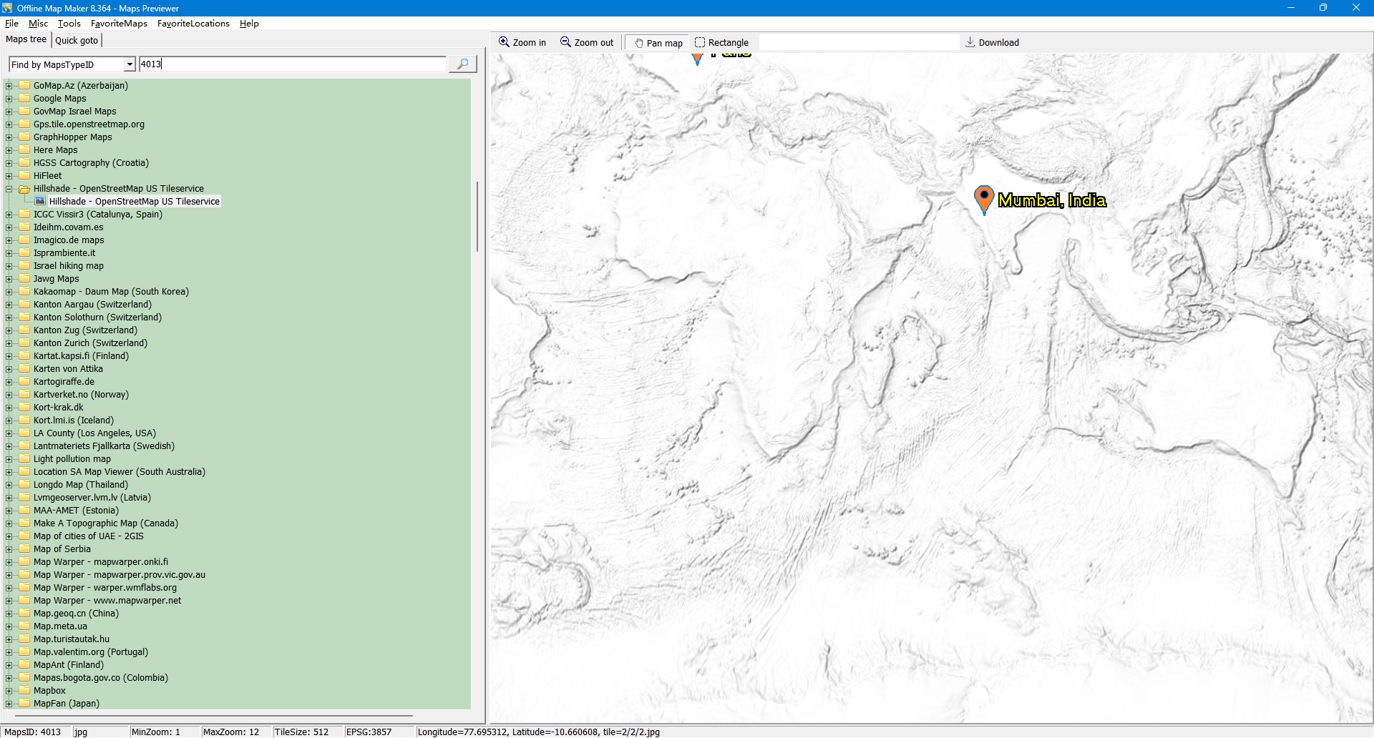Viewport: 1374px width, 738px height.
Task: Open the FavoriteLocations menu
Action: pos(193,24)
